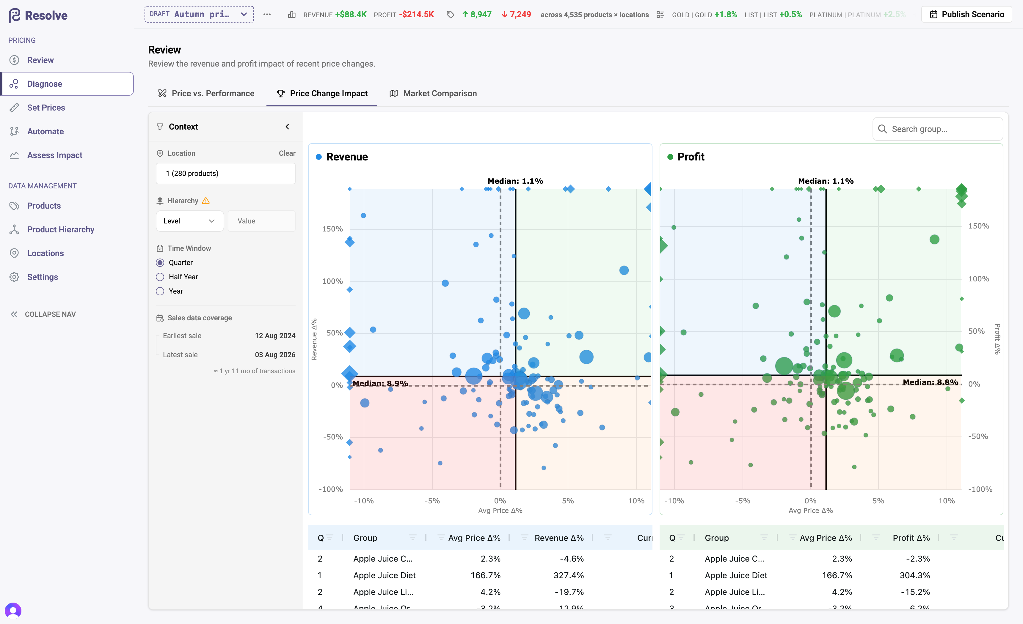The image size is (1023, 624).
Task: Select the Half Year time window
Action: click(160, 277)
